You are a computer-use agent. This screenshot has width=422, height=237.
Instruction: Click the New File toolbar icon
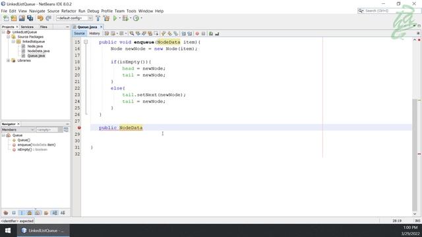[6, 18]
